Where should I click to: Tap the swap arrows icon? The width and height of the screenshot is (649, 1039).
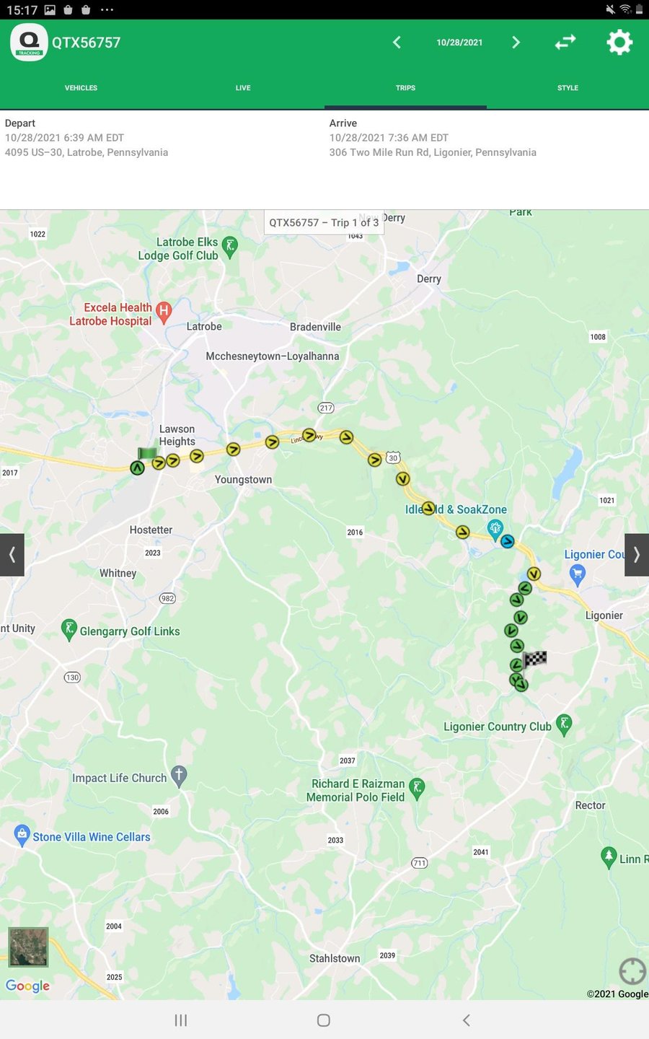click(565, 43)
